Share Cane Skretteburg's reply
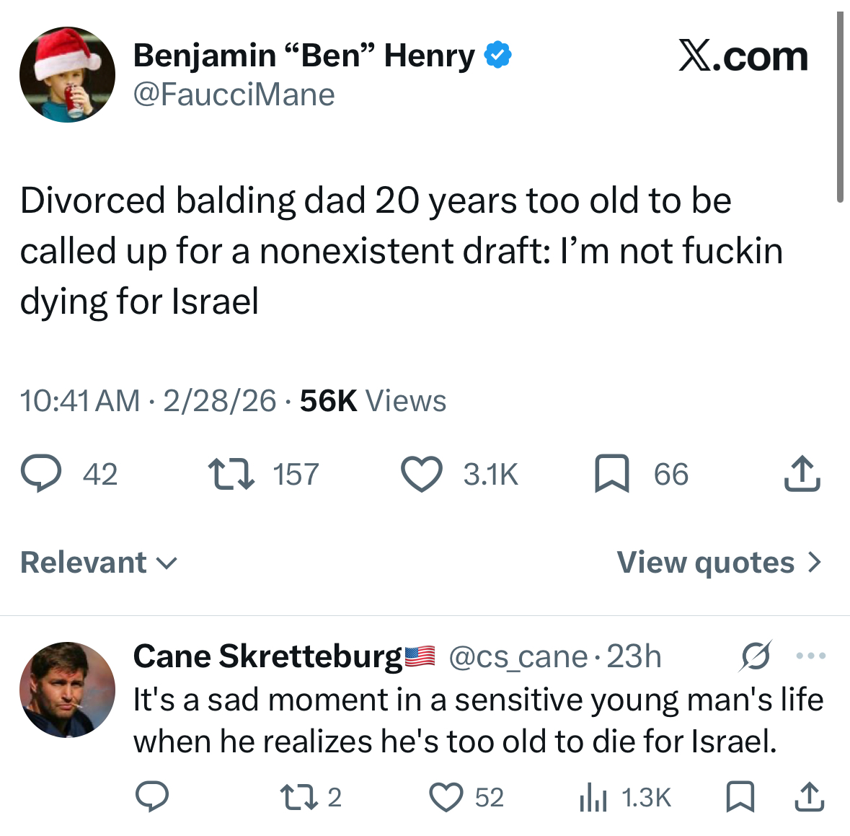The width and height of the screenshot is (850, 836). 808,797
